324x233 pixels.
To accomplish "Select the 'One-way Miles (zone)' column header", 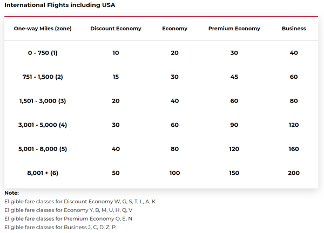I will [x=43, y=29].
